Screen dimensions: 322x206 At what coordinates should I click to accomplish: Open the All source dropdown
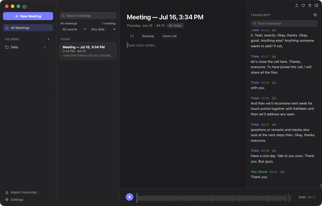coord(74,29)
